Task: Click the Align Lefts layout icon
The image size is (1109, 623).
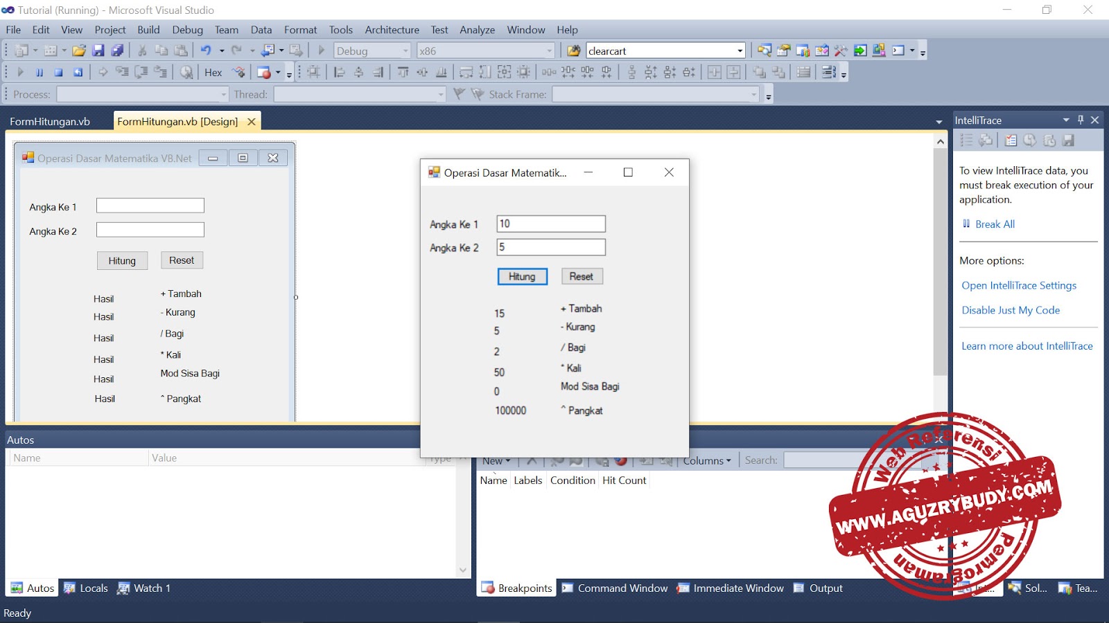Action: (339, 72)
